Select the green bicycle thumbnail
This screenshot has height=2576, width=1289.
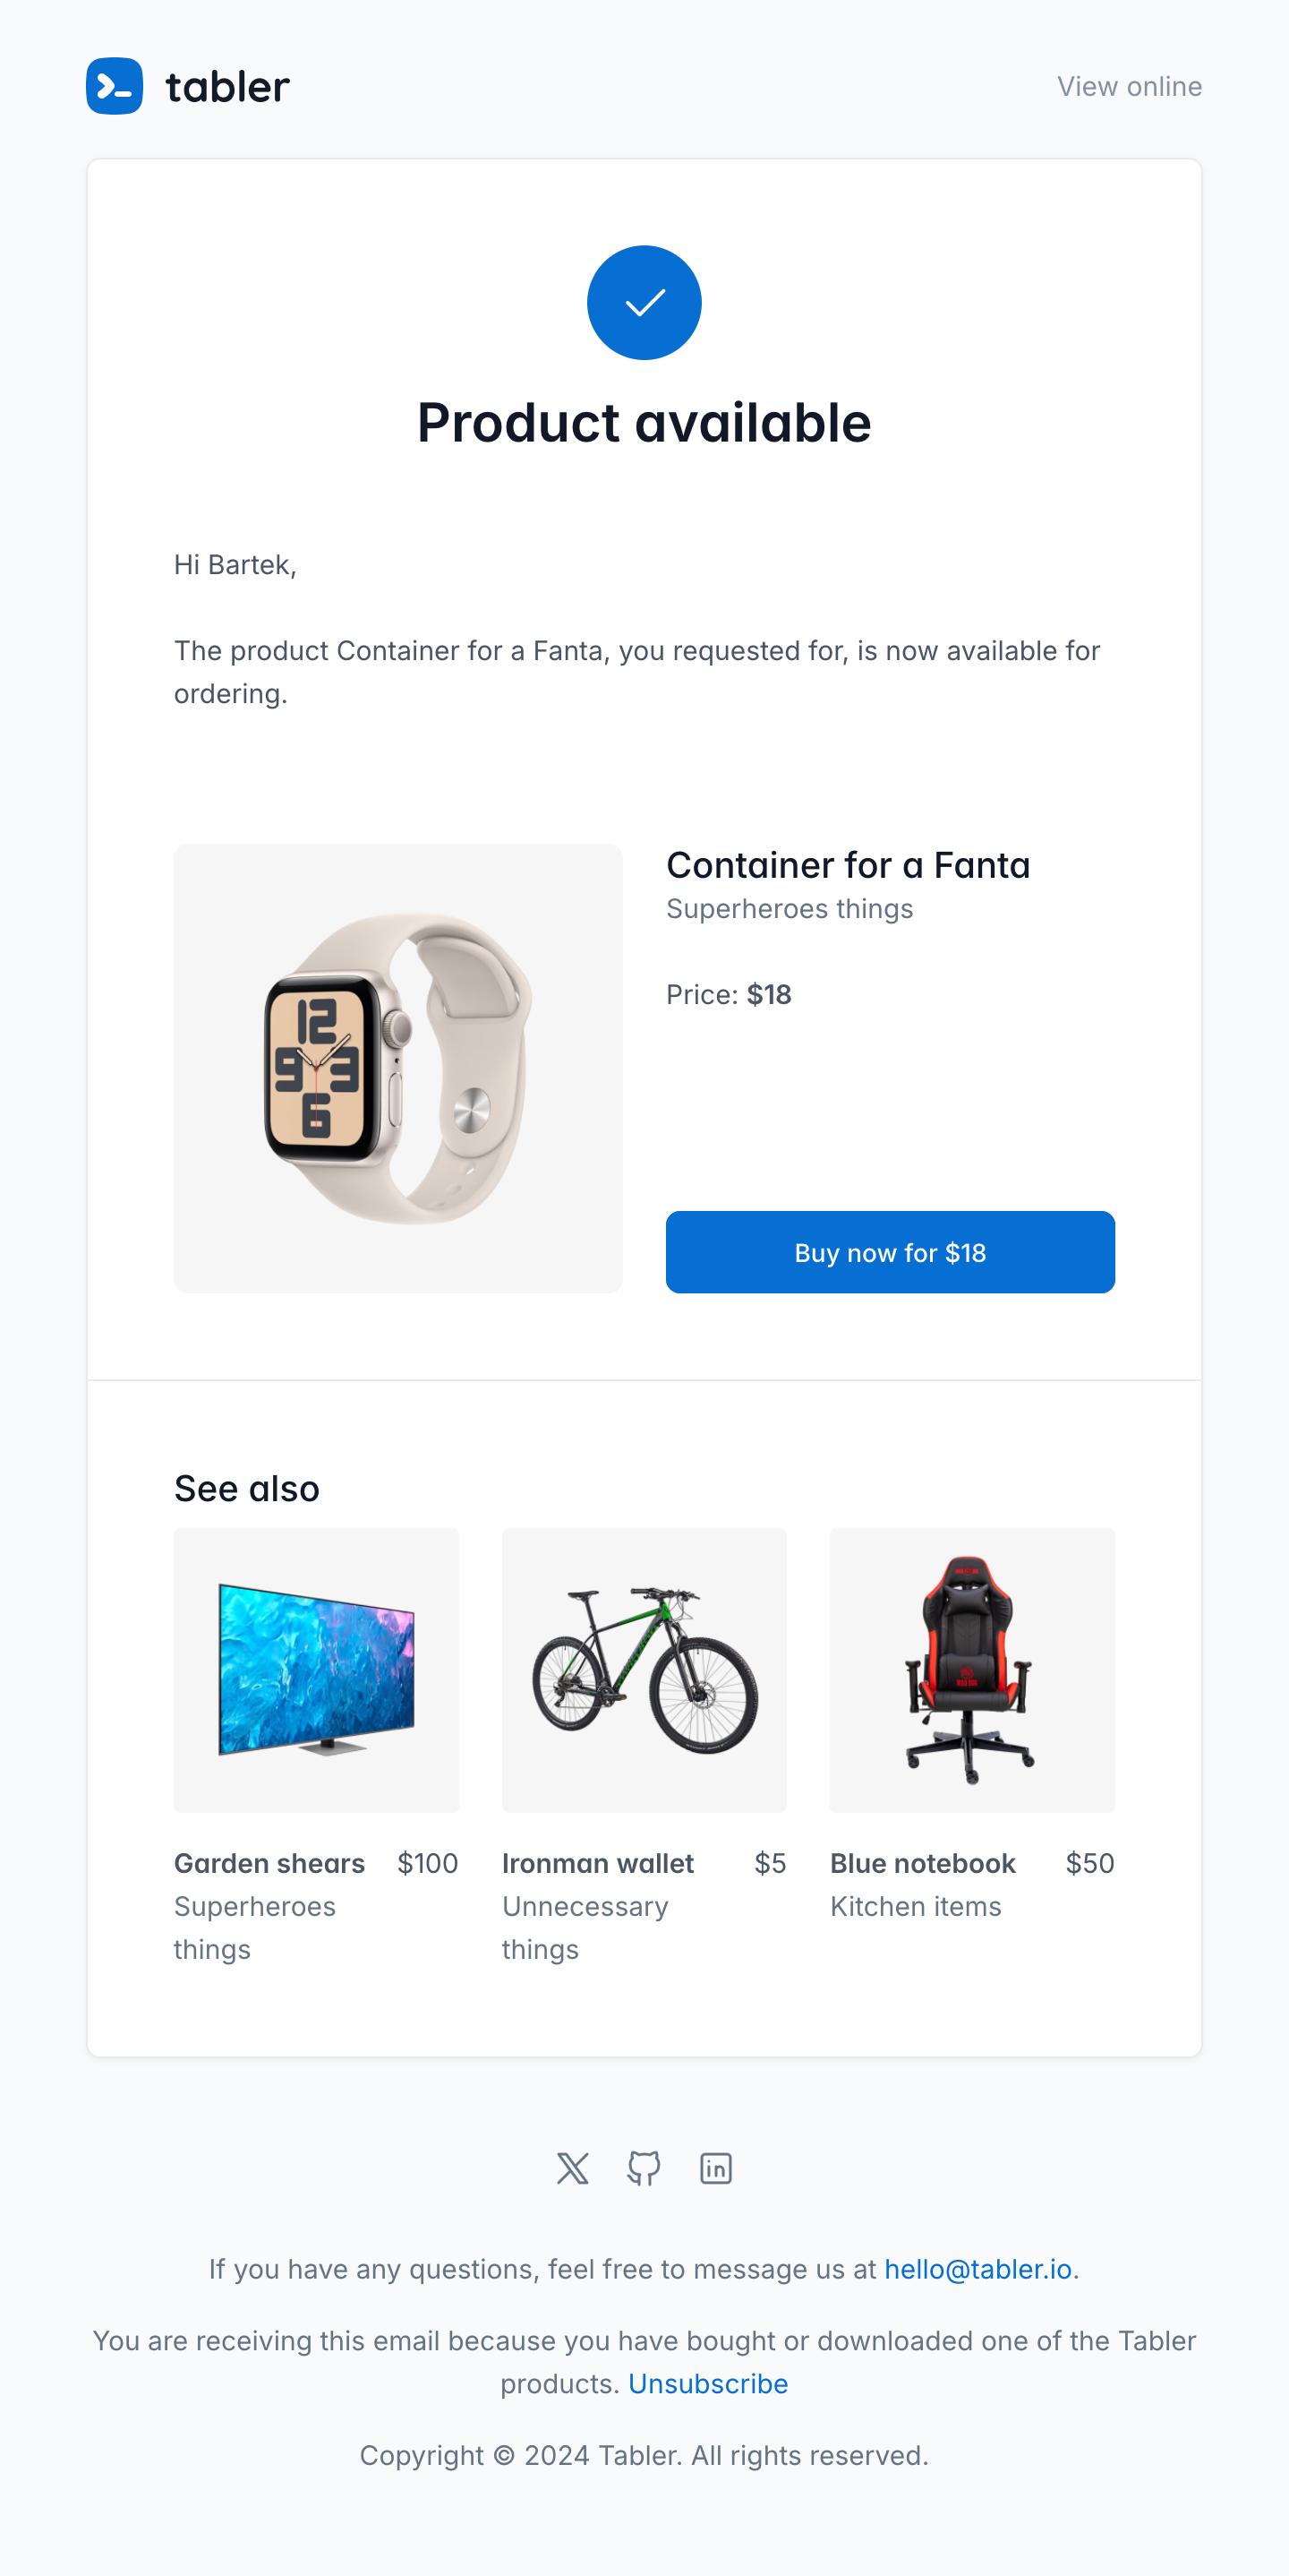(x=644, y=1670)
